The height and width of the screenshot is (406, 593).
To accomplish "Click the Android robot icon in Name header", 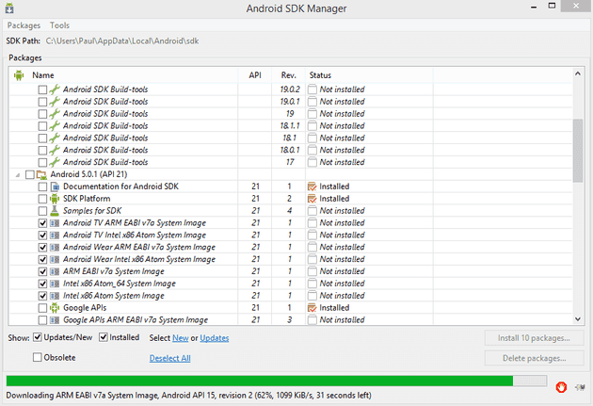I will (x=19, y=75).
